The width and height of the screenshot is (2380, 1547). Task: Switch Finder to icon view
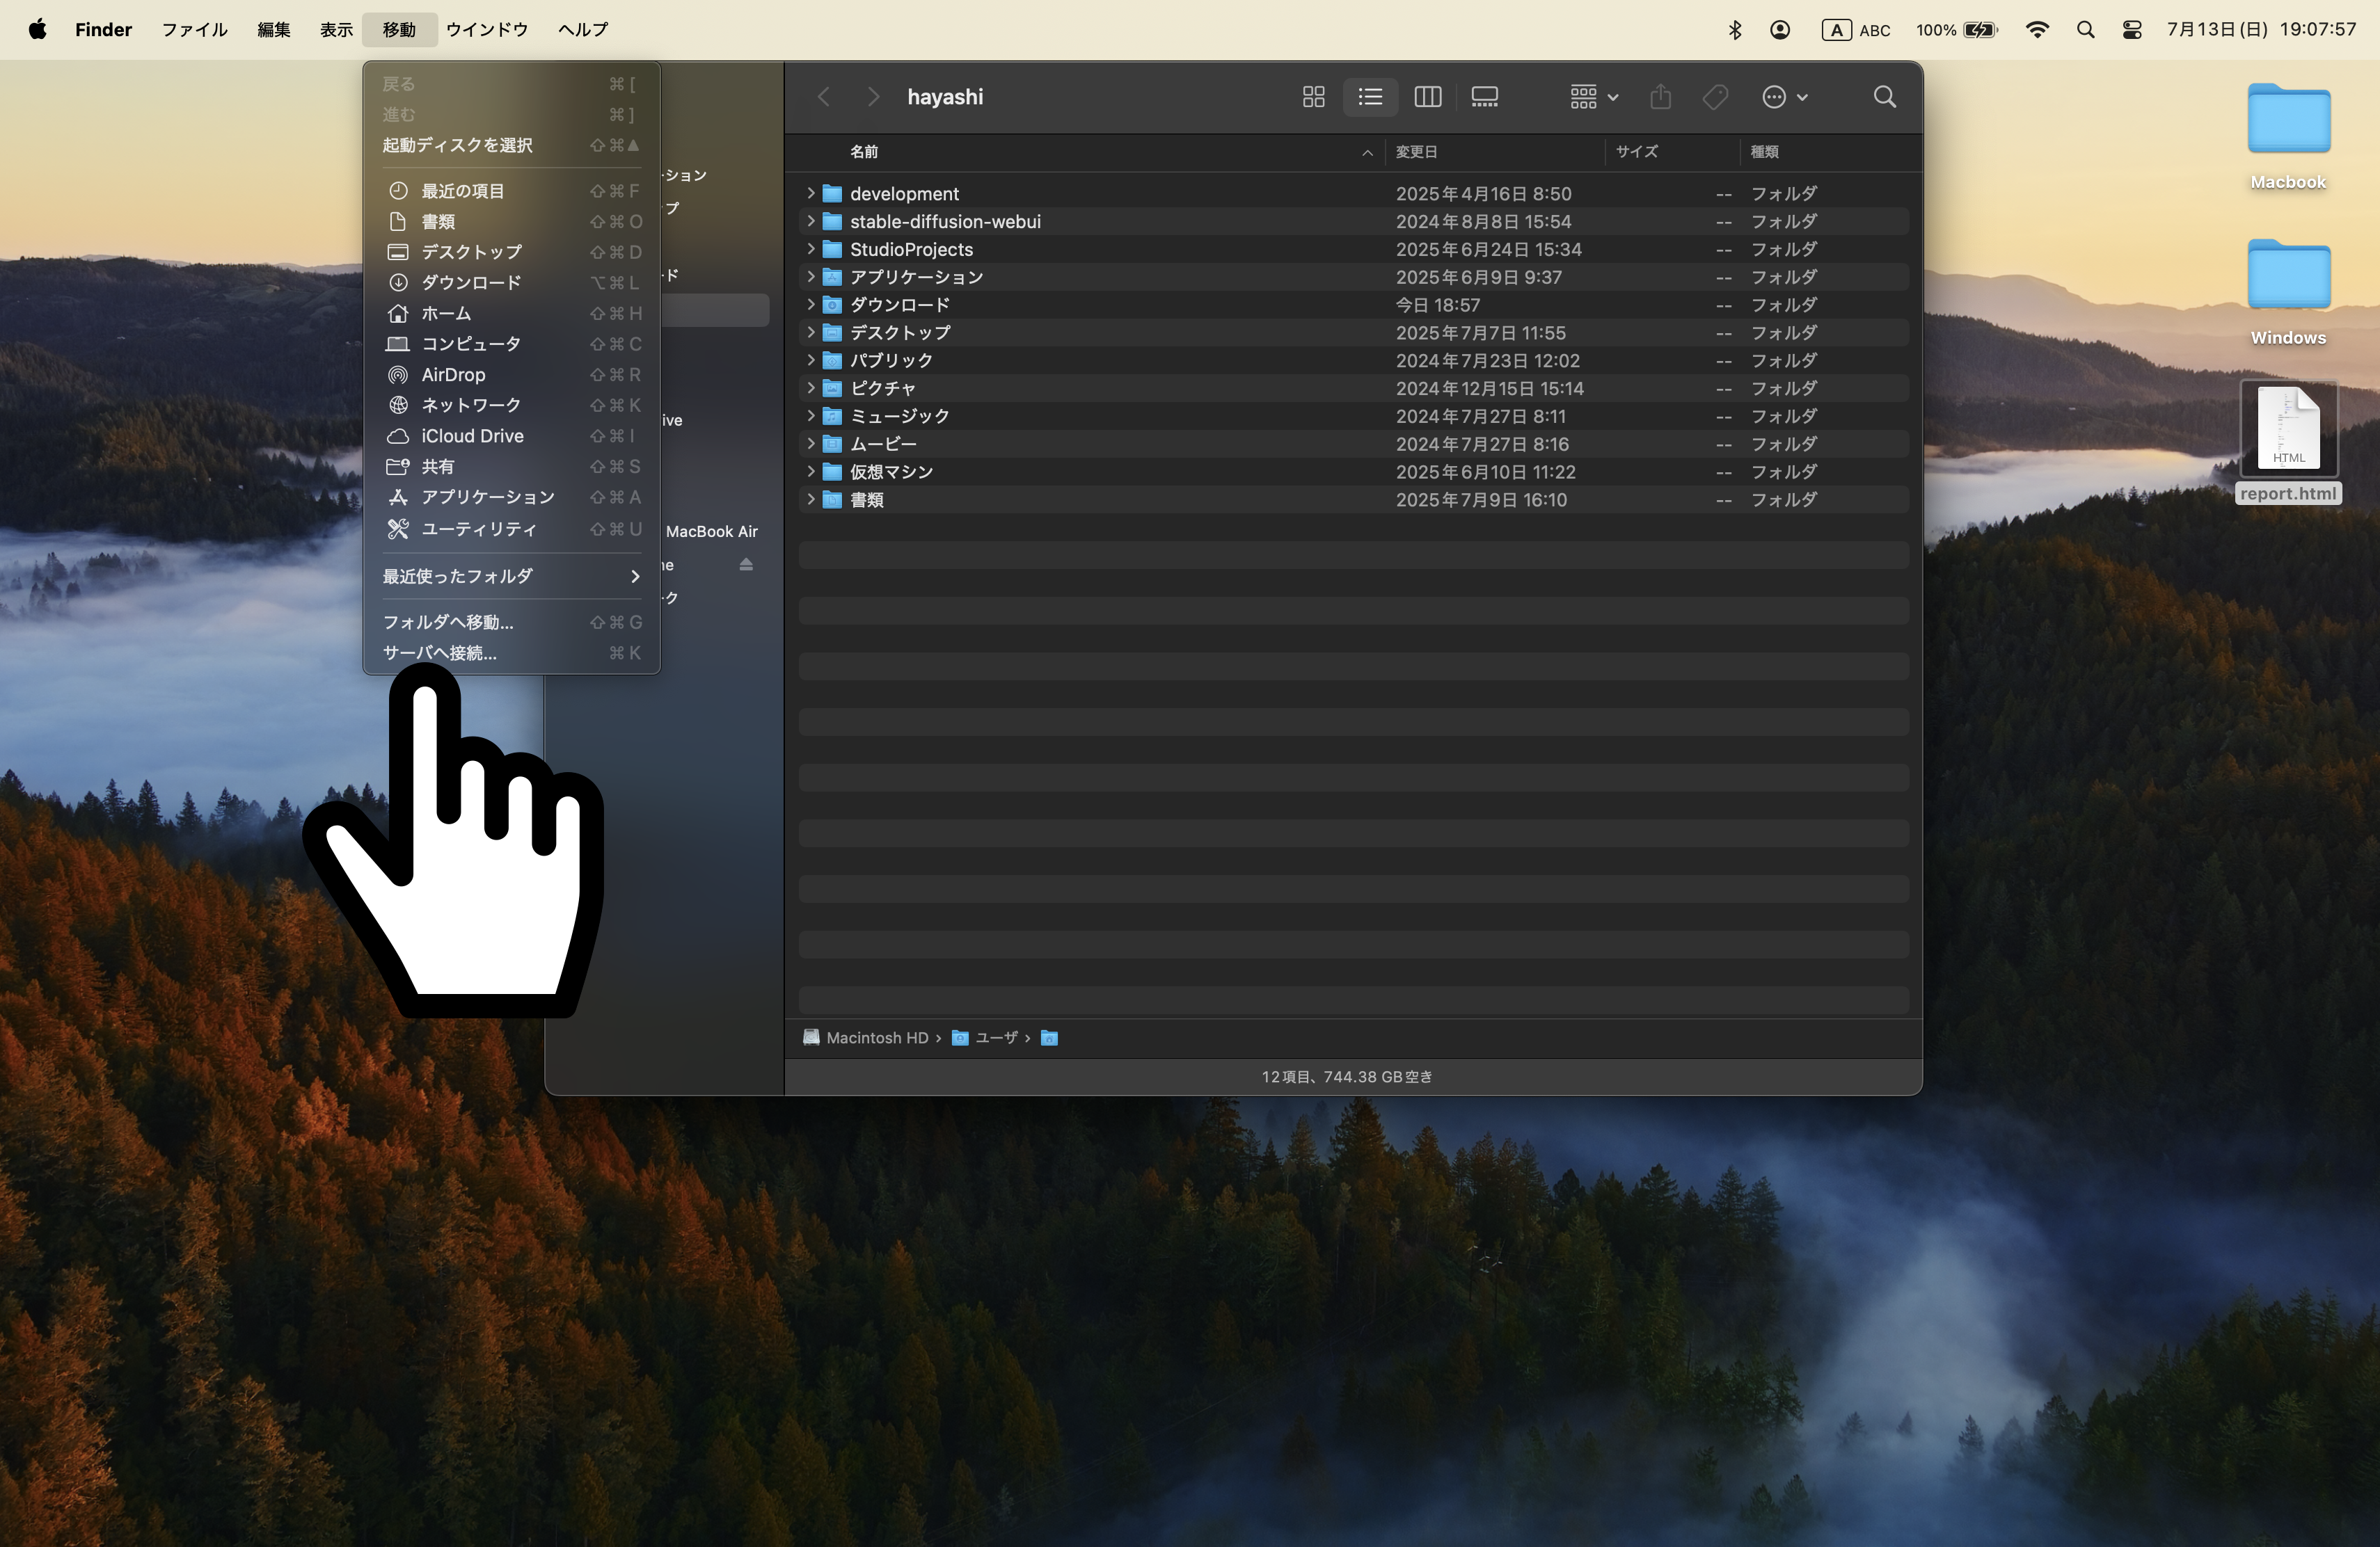click(x=1313, y=97)
